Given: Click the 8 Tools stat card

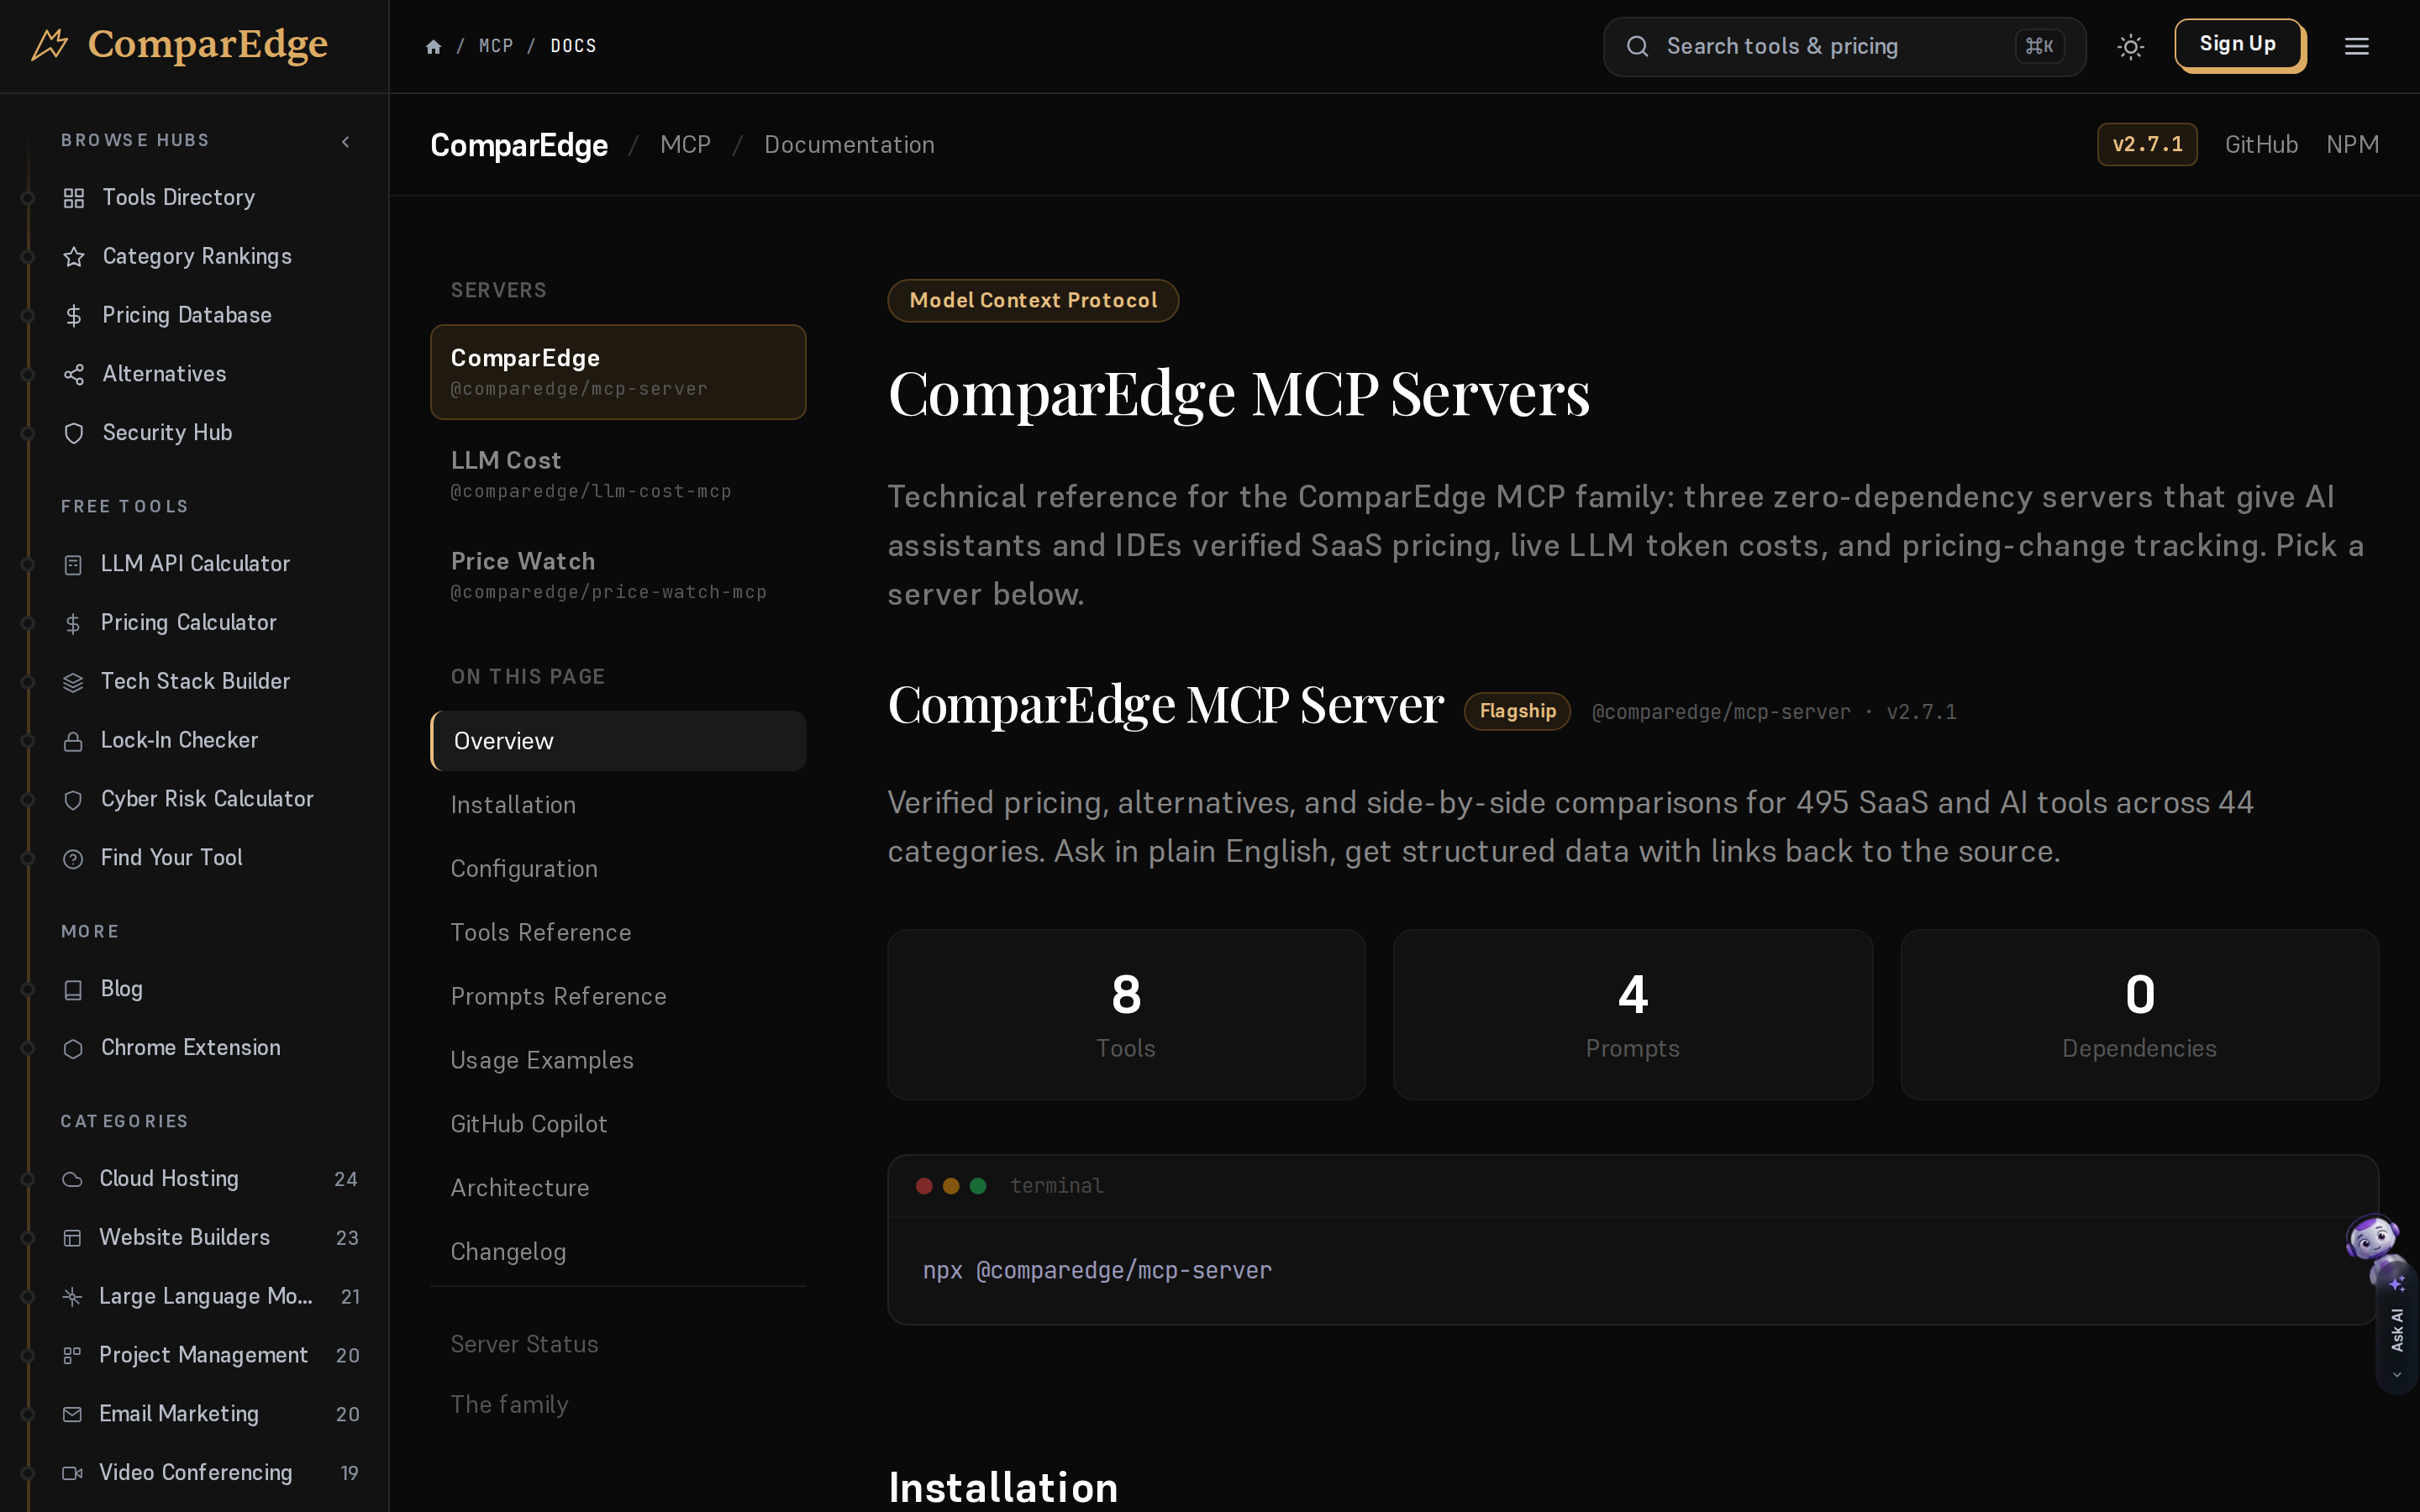Looking at the screenshot, I should (x=1126, y=1015).
